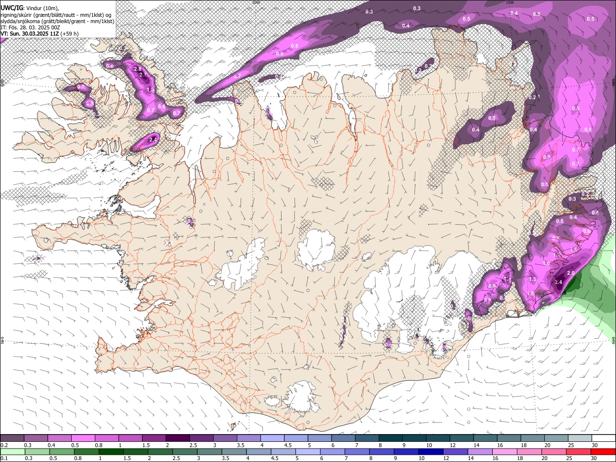Image resolution: width=616 pixels, height=462 pixels.
Task: Click the light lavender 4 mm snow legend swatch
Action: point(272,438)
